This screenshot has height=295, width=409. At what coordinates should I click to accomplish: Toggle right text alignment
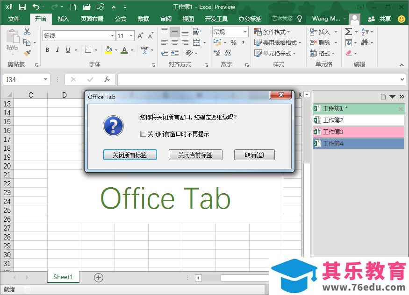coord(185,42)
